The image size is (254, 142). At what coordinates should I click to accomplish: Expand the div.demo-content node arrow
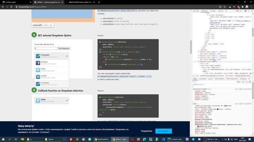(200, 65)
